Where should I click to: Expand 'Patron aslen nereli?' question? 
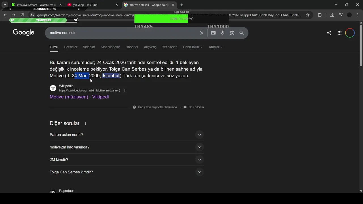[127, 135]
